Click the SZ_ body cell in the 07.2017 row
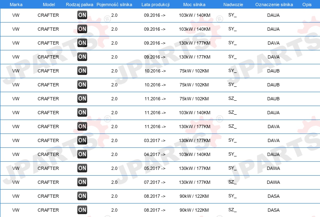 click(232, 182)
